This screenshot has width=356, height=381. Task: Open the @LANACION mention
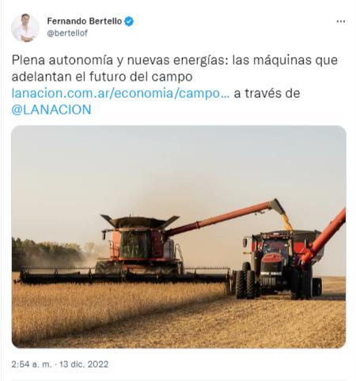click(51, 110)
